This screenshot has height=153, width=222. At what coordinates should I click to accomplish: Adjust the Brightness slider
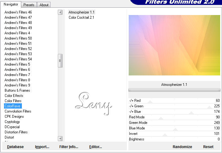[174, 139]
